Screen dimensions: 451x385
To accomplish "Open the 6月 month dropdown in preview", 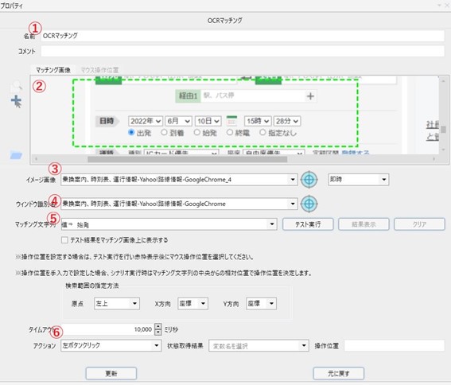I will click(178, 121).
